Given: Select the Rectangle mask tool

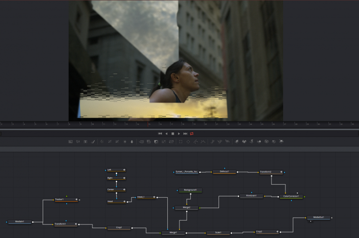Looking at the screenshot, I should point(180,141).
